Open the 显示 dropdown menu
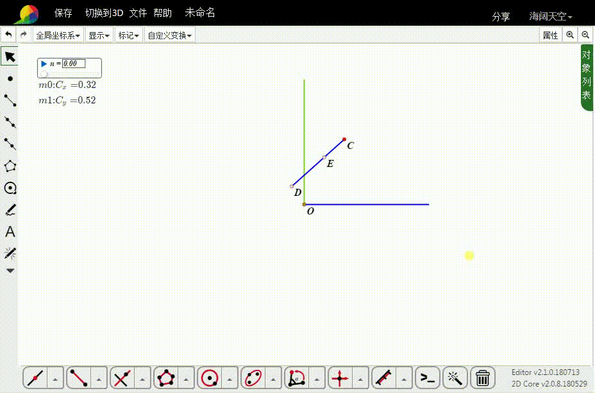Screen dimensions: 595x393 [99, 35]
